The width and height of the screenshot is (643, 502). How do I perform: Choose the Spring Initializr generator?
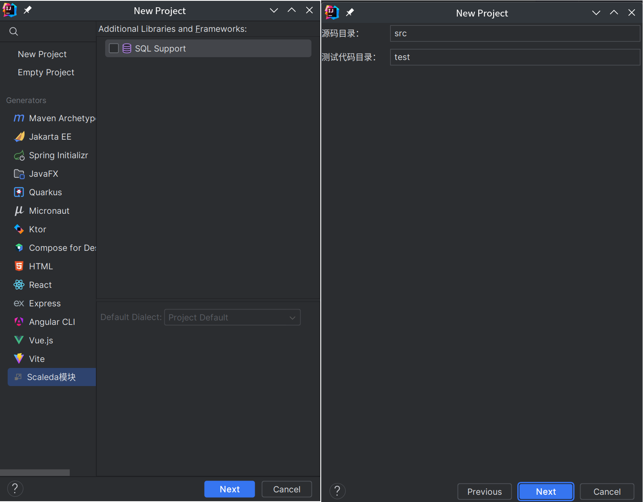point(58,155)
